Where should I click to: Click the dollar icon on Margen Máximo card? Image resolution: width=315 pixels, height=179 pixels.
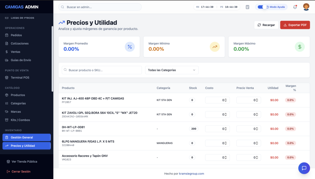(x=299, y=47)
